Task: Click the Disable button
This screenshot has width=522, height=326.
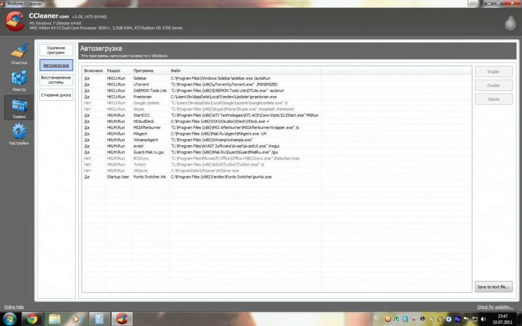Action: coord(493,86)
